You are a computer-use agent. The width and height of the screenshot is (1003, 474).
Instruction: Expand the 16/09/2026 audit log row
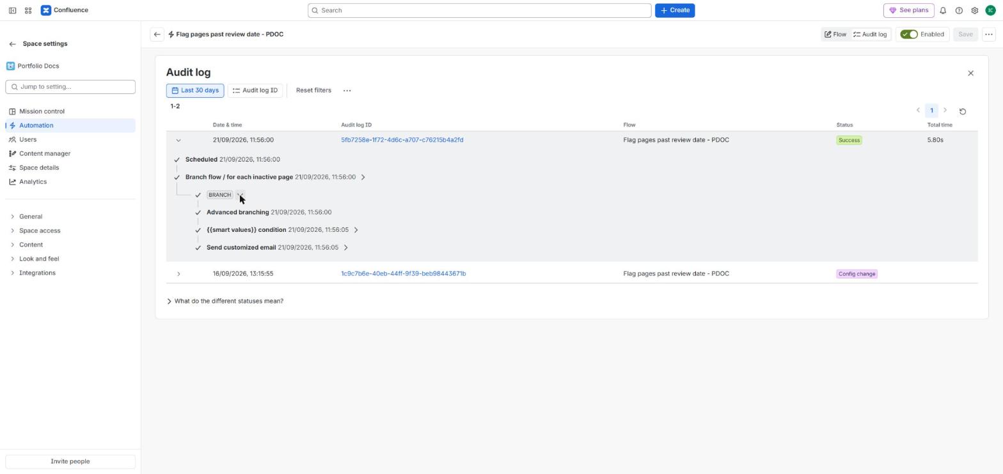pos(178,274)
